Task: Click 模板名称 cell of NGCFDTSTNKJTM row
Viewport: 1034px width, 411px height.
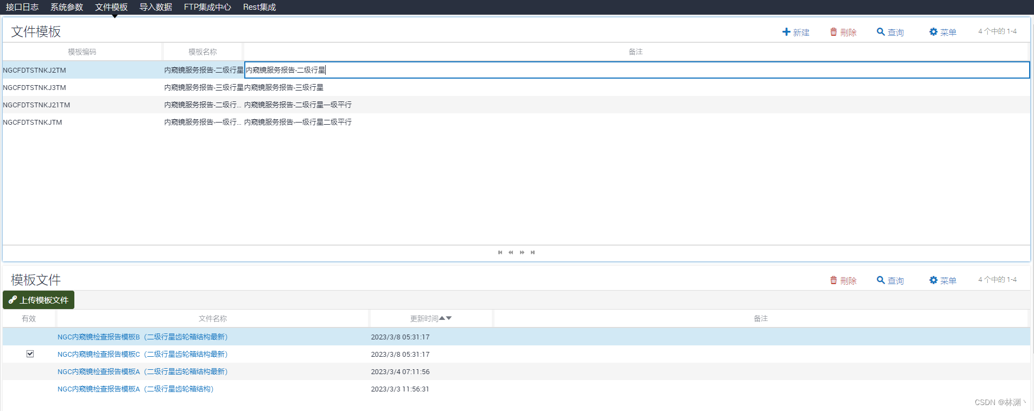Action: pyautogui.click(x=203, y=122)
